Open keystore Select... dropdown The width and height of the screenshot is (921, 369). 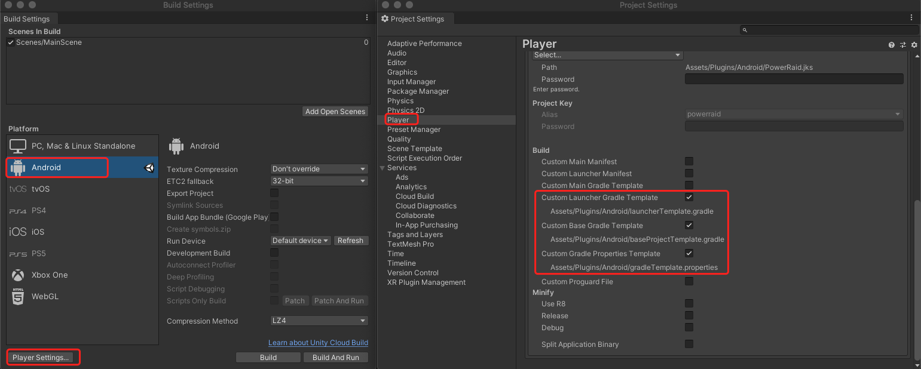pos(607,55)
